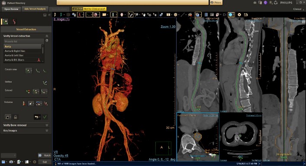Select Aorta & Left Iliac vessel

click(x=23, y=55)
